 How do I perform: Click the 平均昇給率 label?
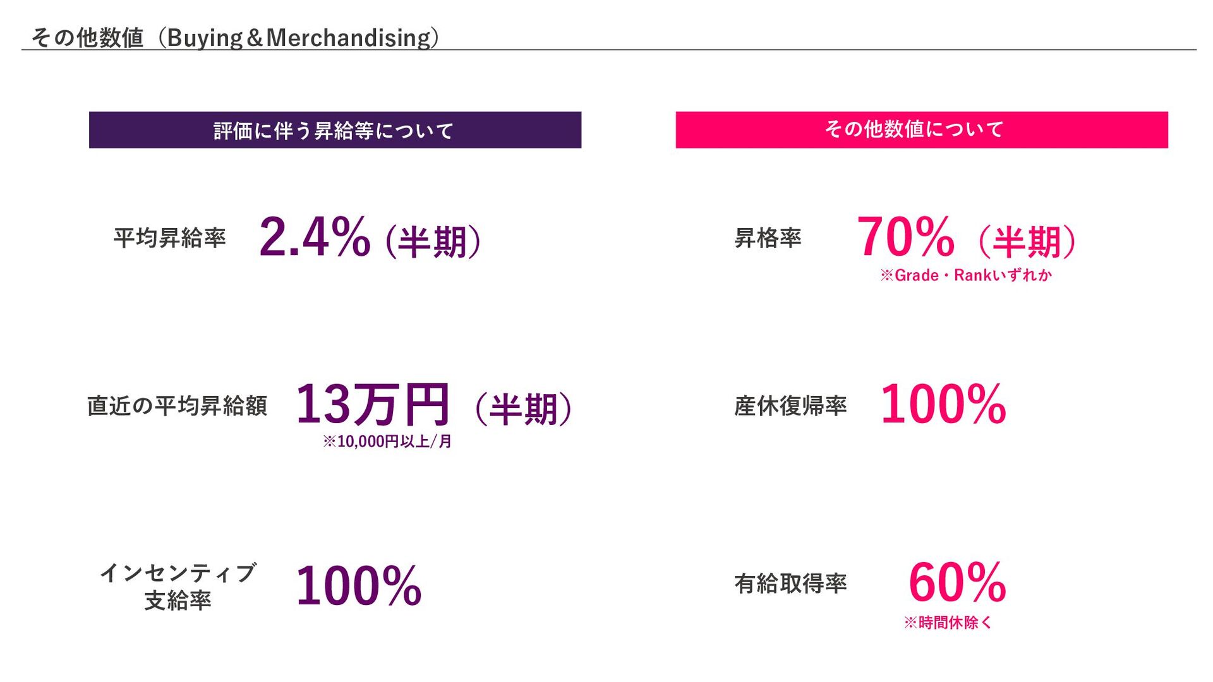[x=169, y=238]
